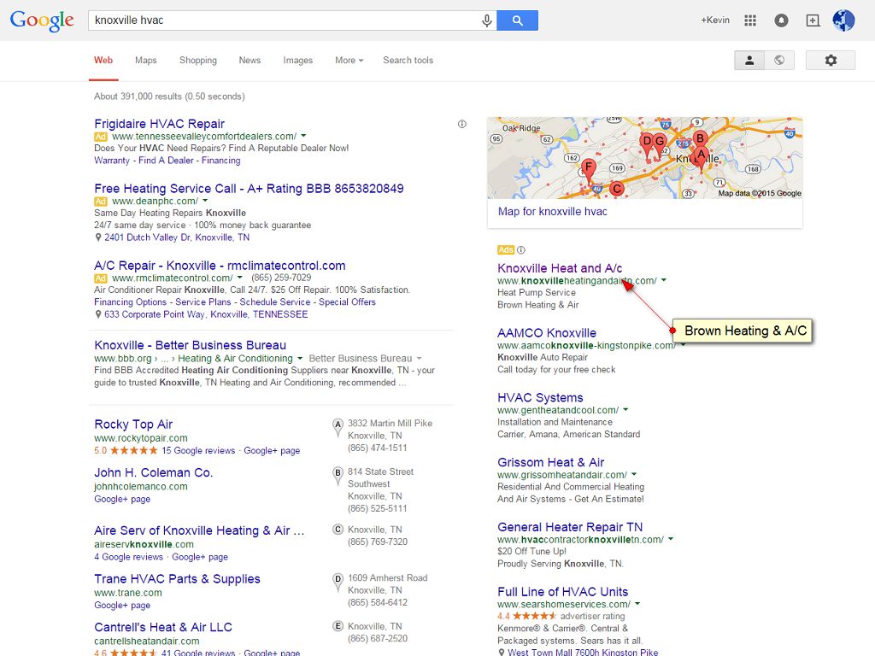Click Map for knoxville hvac link
The height and width of the screenshot is (656, 875).
[x=553, y=212]
